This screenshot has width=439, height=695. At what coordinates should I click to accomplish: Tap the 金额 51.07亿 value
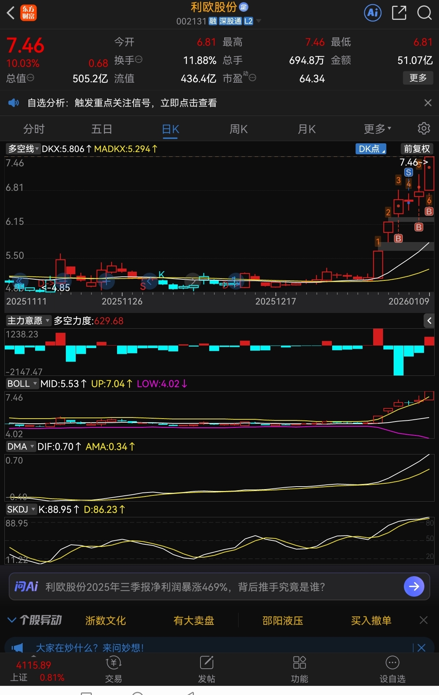pos(415,60)
